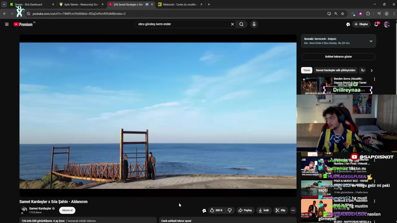
Task: Click the video title Samet Kardeşler x Sıla Şahin
Action: click(x=53, y=202)
